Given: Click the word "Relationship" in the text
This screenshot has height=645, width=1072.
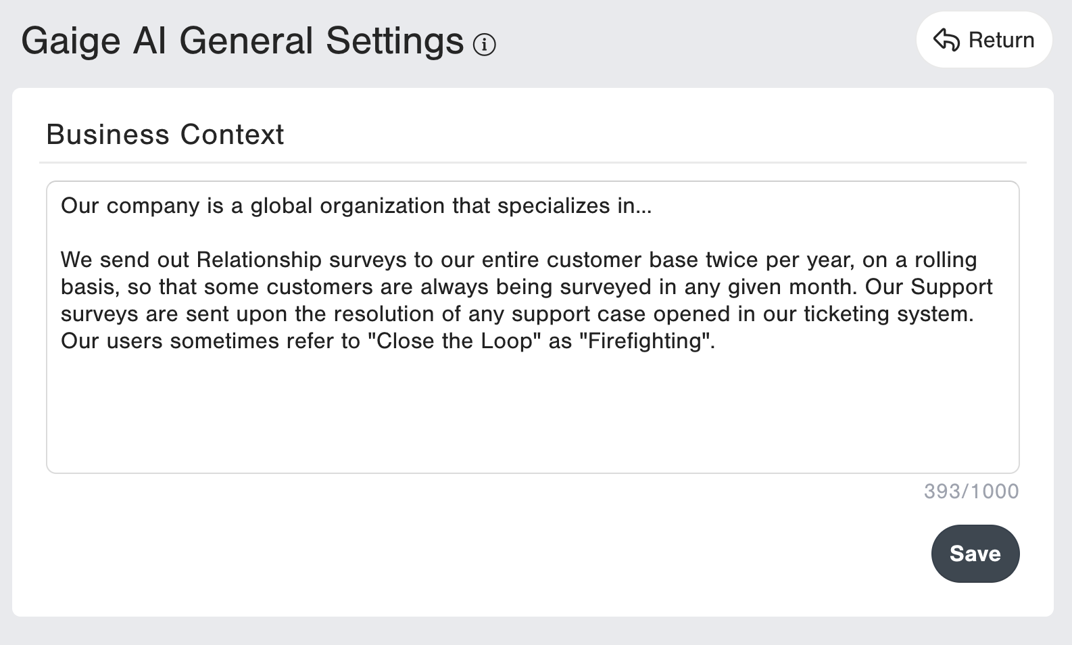Looking at the screenshot, I should [x=259, y=260].
